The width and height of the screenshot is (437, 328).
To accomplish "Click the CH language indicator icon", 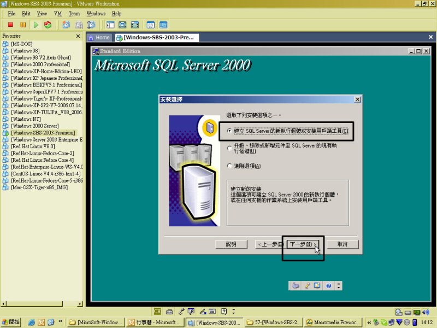I will point(157,311).
